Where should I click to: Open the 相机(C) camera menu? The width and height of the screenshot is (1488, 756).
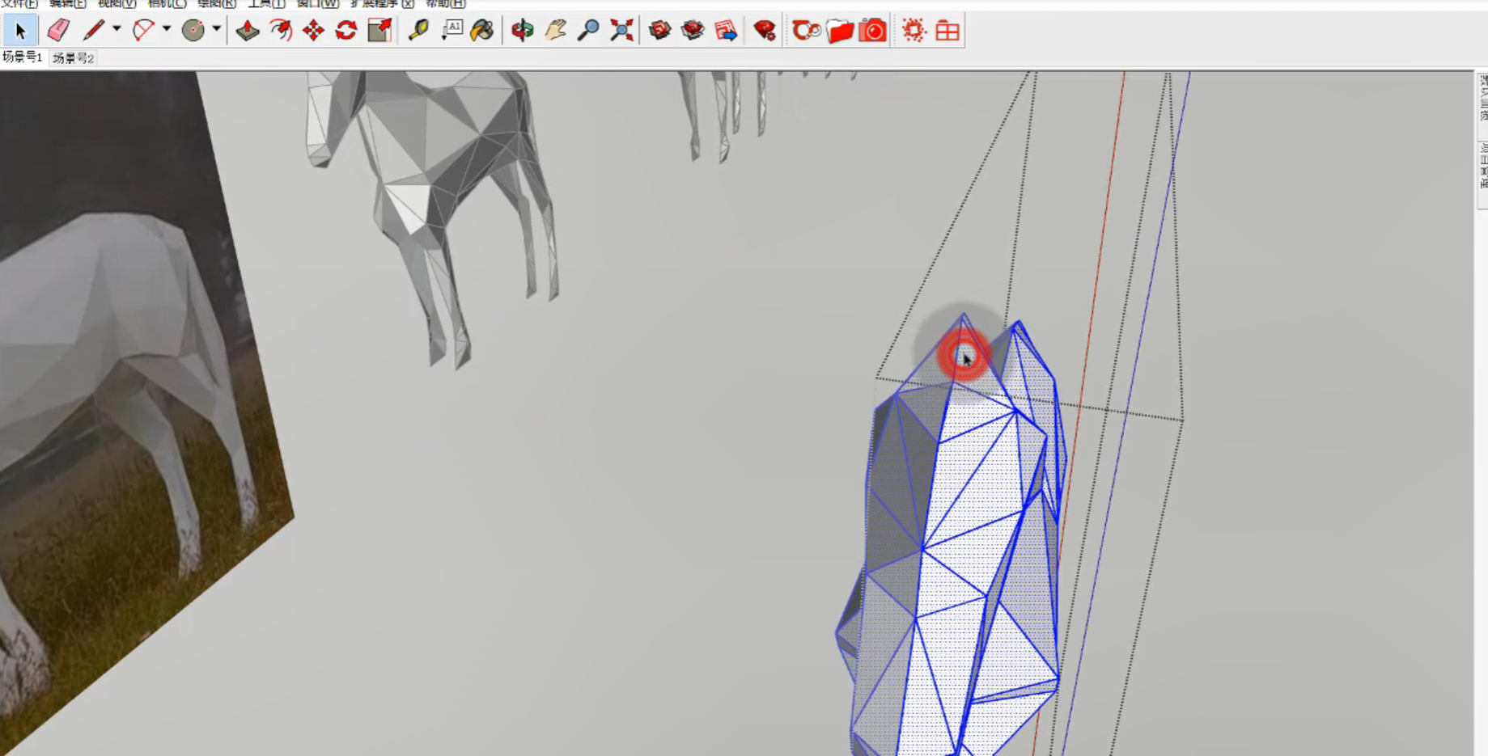click(167, 4)
